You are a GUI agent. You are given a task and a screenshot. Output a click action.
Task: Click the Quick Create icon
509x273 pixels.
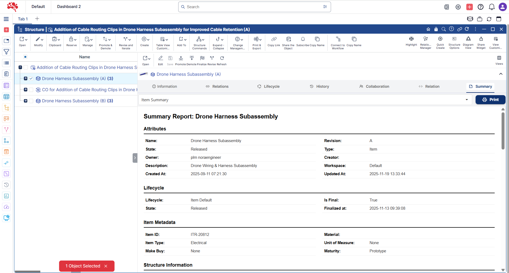coord(440,39)
